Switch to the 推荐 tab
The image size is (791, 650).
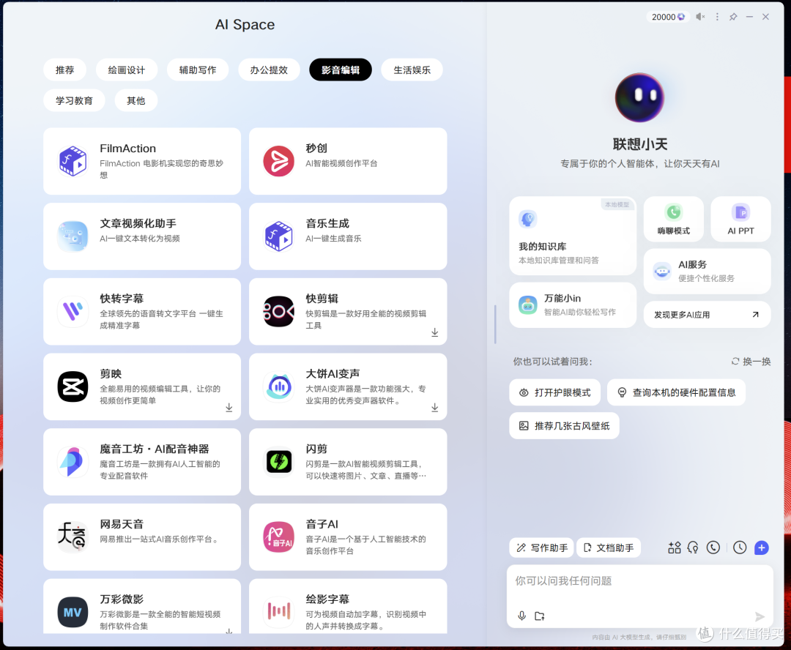(x=64, y=70)
